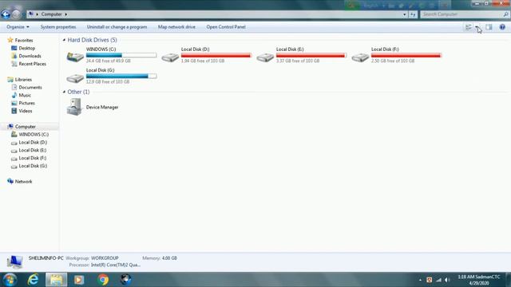Open Windows Media Player from taskbar
The height and width of the screenshot is (287, 511).
[79, 280]
